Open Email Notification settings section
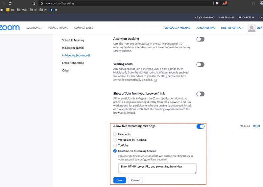The height and width of the screenshot is (187, 263). tap(73, 63)
